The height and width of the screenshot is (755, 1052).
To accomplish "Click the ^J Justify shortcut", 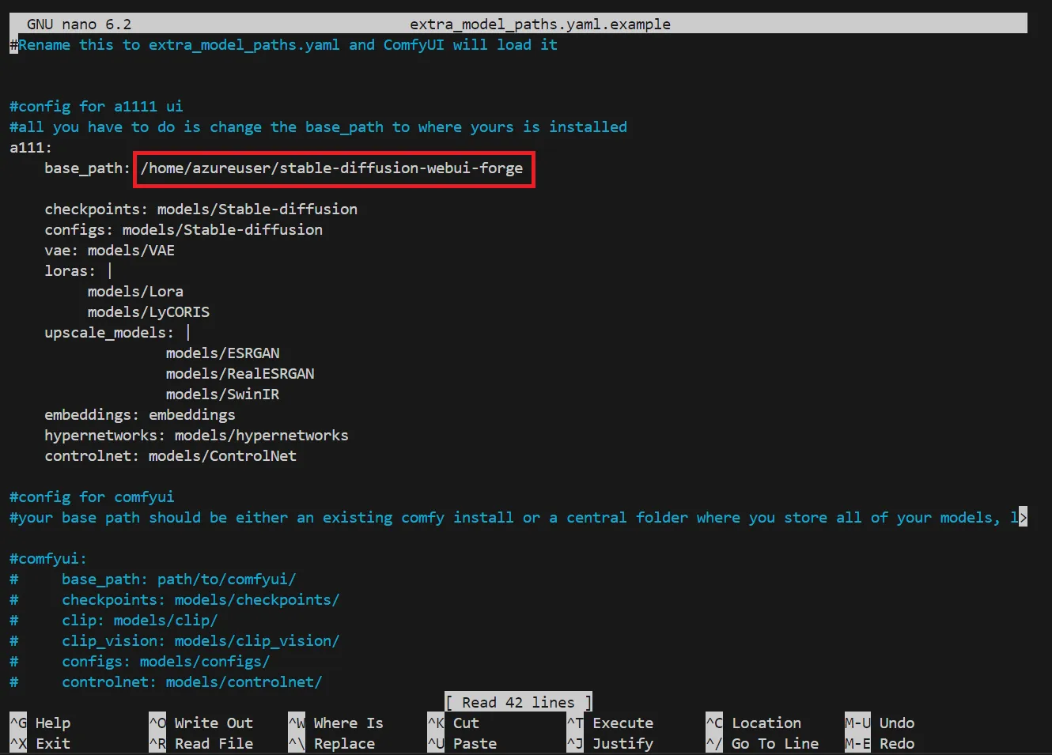I will click(x=610, y=743).
